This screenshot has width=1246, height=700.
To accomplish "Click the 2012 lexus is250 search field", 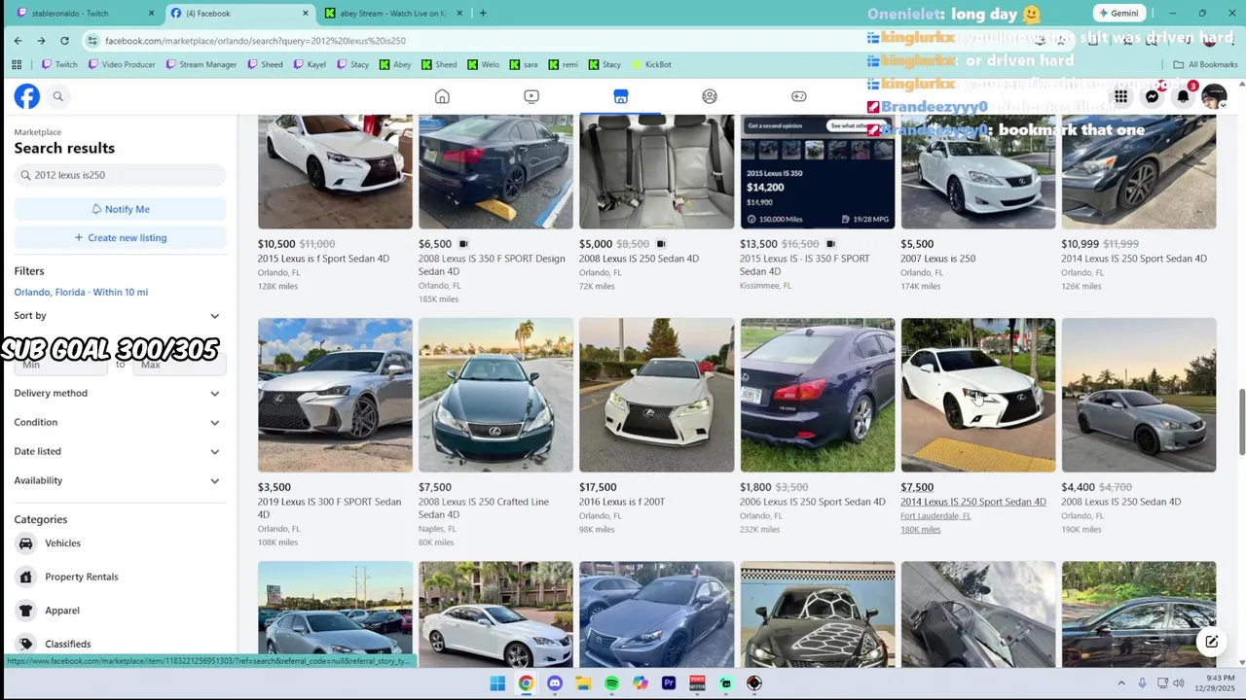I will click(120, 175).
